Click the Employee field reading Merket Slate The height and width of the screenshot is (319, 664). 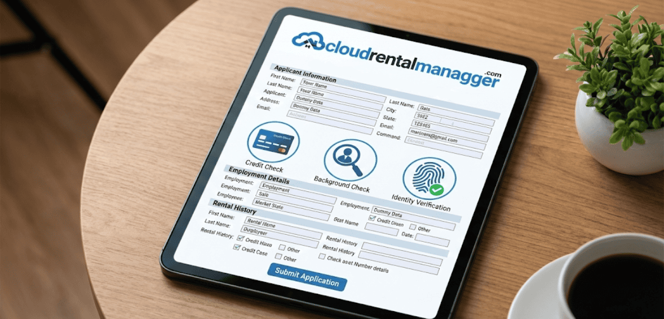pyautogui.click(x=291, y=210)
